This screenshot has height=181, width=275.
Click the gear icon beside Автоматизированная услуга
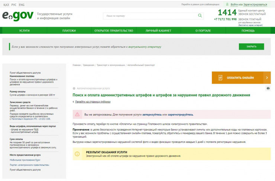[x=74, y=88]
